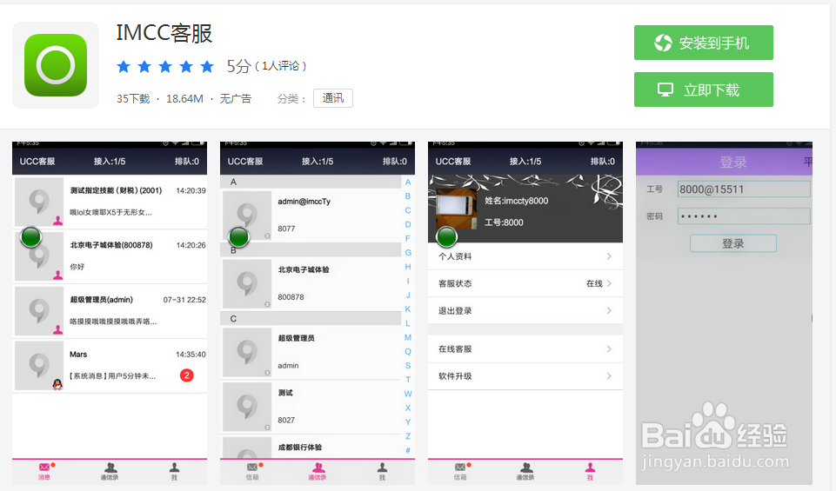Screen dimensions: 836x491
Task: Jump to letter M in alphabet index
Action: [x=408, y=337]
